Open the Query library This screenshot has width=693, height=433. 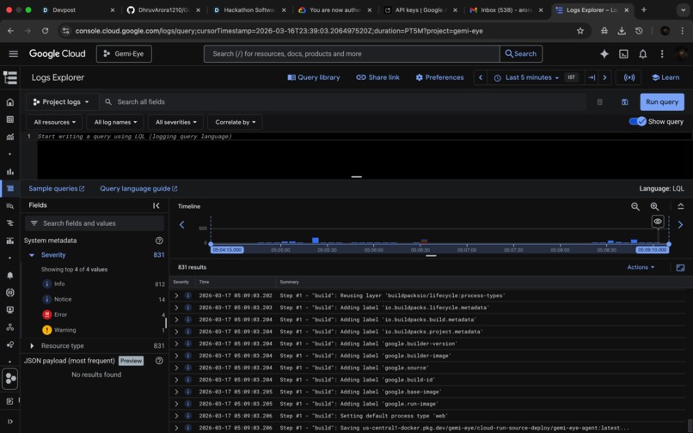coord(313,77)
